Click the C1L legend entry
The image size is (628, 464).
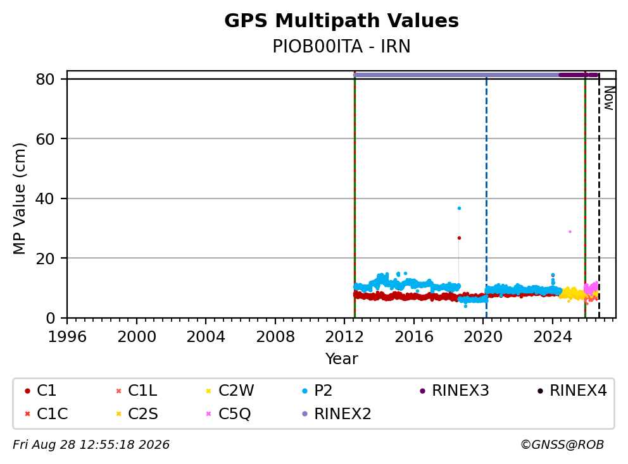click(x=137, y=391)
